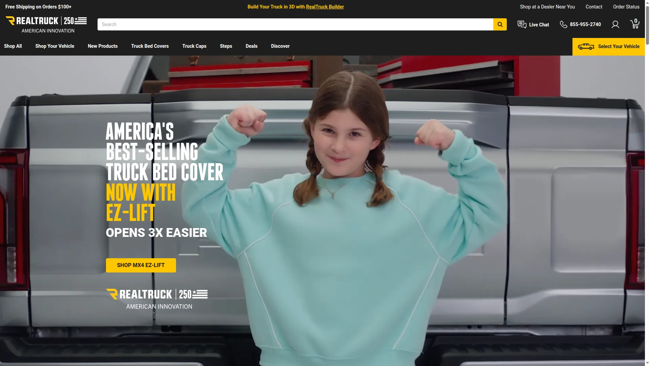Image resolution: width=650 pixels, height=366 pixels.
Task: Click the search input field
Action: click(x=295, y=24)
